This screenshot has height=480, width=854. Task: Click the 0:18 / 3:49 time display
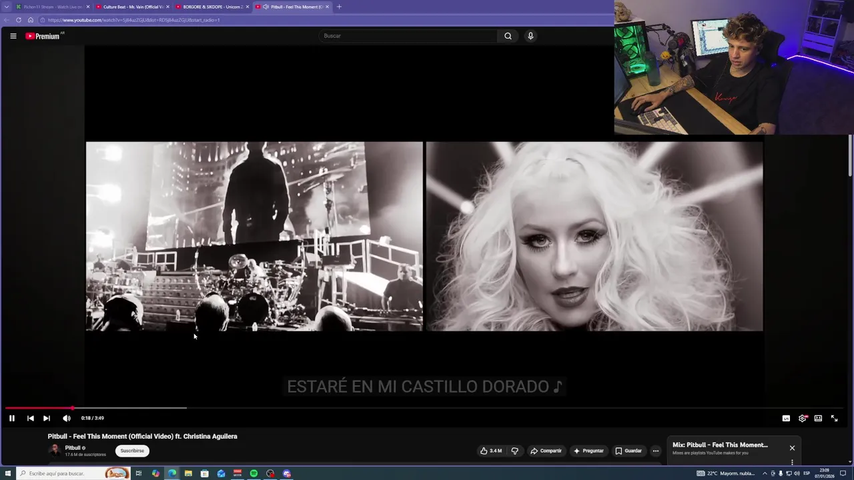pyautogui.click(x=92, y=418)
